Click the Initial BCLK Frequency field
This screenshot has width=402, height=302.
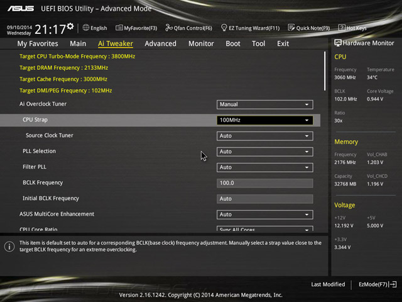coord(265,199)
